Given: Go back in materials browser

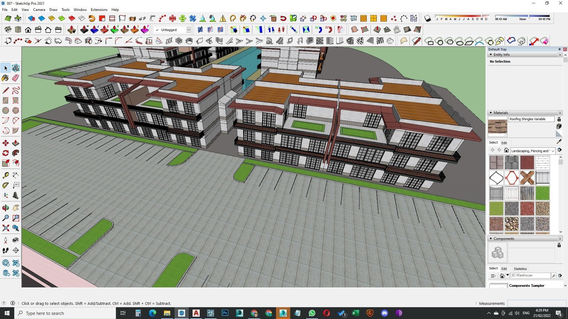Looking at the screenshot, I should click(x=492, y=150).
